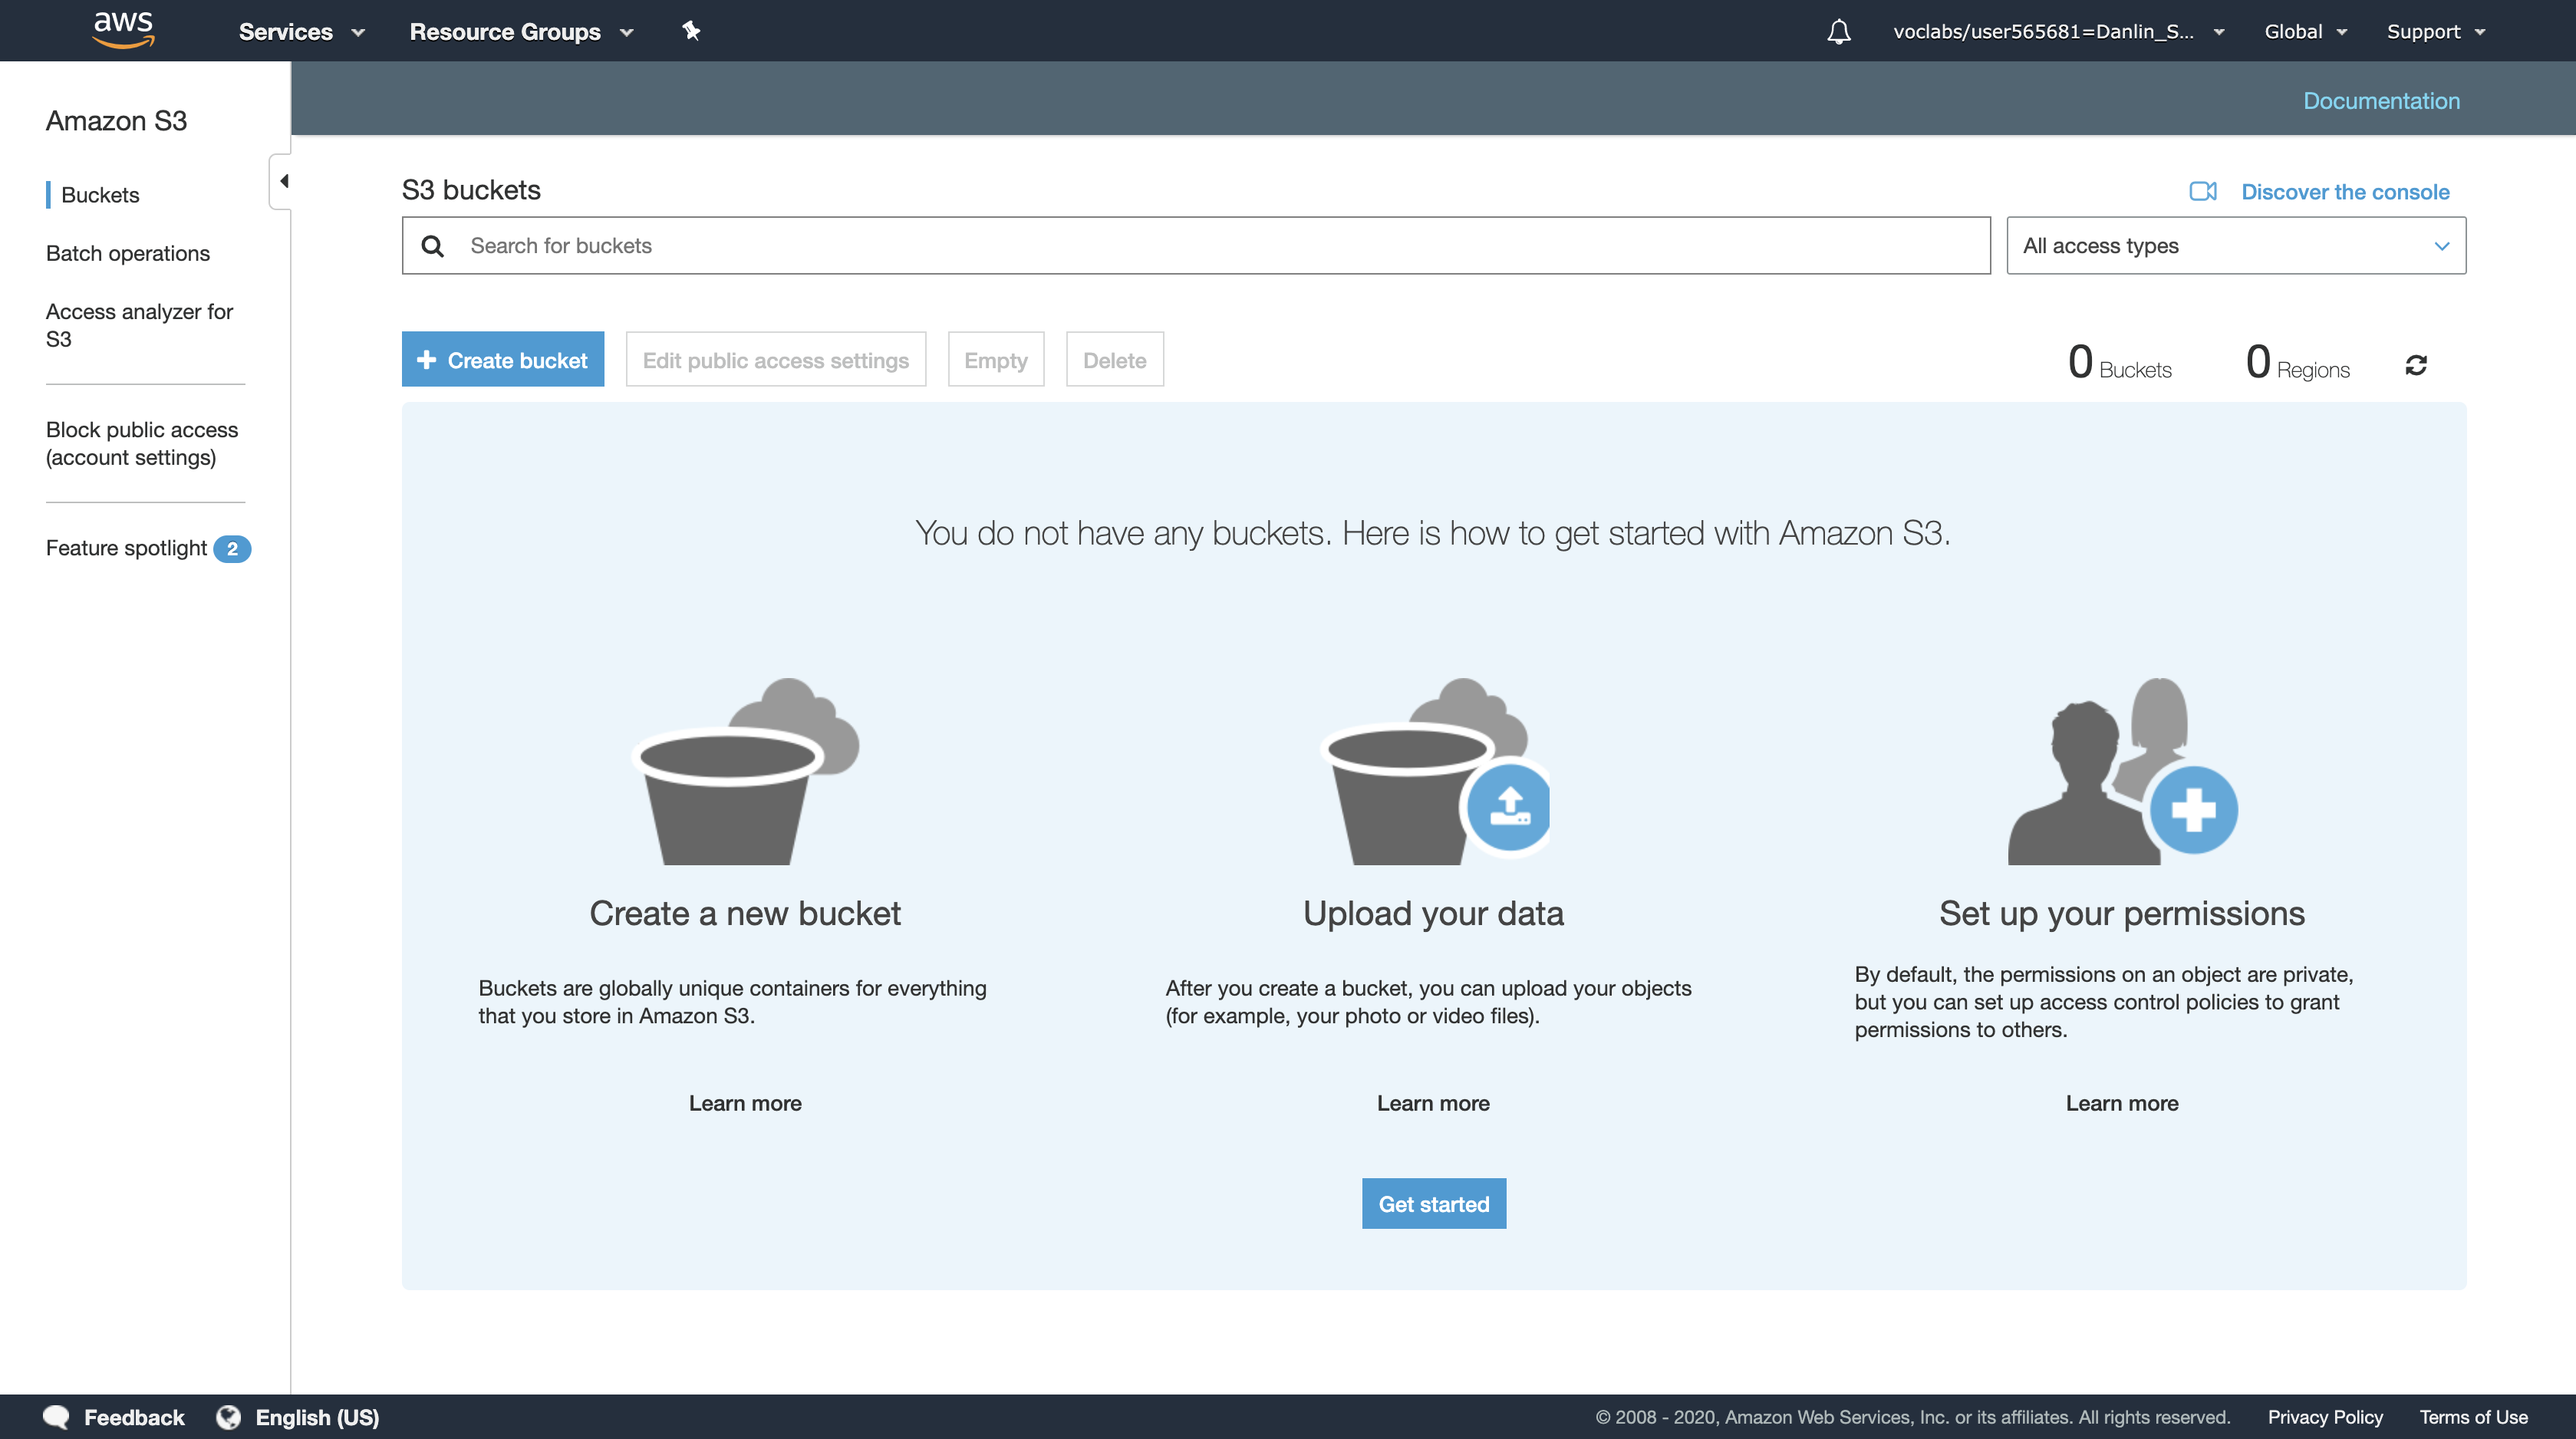Open the Documentation link

[2381, 101]
